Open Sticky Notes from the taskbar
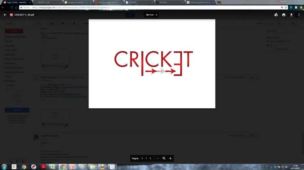Viewport: 304px width, 170px height. [93, 167]
